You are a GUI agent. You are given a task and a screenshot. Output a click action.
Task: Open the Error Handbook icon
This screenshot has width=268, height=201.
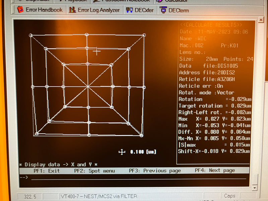pyautogui.click(x=20, y=10)
